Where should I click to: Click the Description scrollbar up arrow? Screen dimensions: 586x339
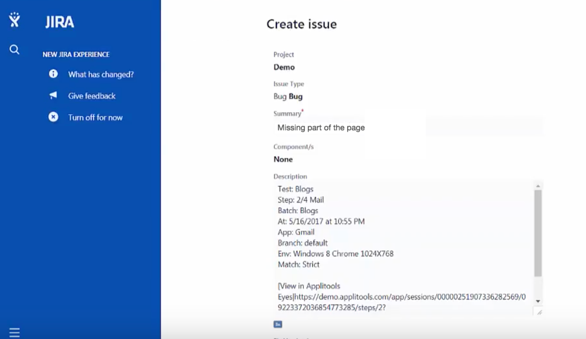point(538,186)
